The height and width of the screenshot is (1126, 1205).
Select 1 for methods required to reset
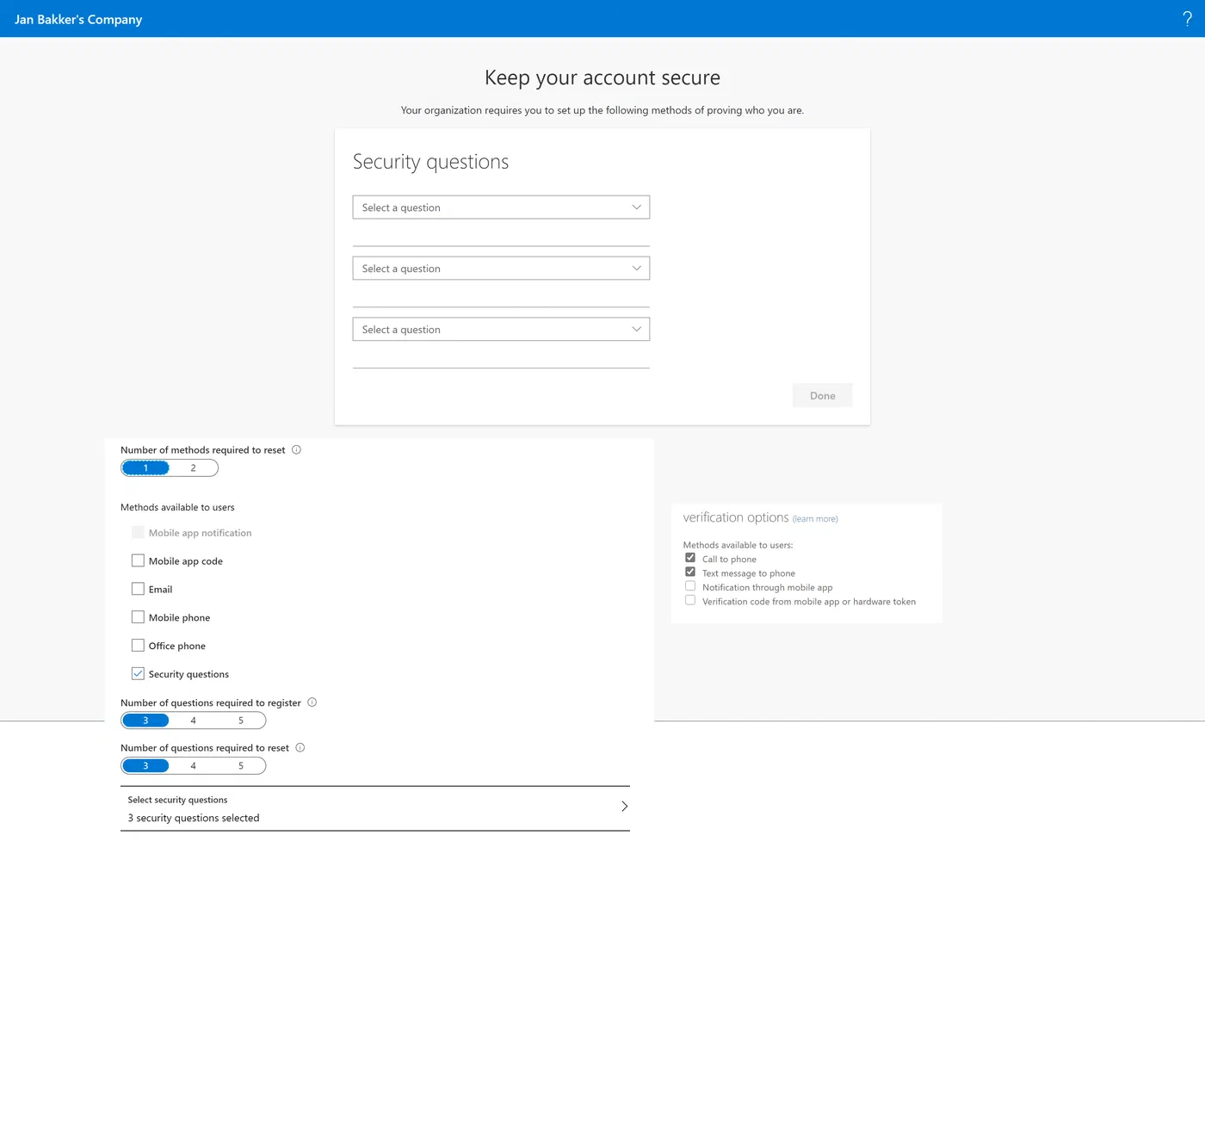click(x=145, y=468)
